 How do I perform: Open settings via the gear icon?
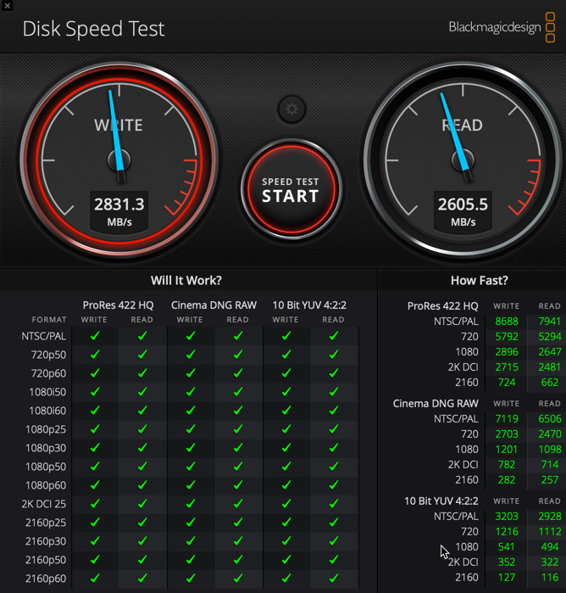[291, 109]
